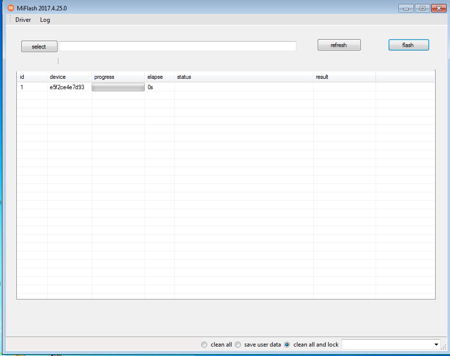This screenshot has height=356, width=450.
Task: Click the "0s" elapse value
Action: point(150,87)
